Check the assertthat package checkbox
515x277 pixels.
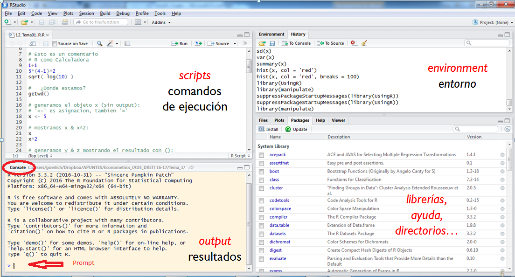click(261, 163)
